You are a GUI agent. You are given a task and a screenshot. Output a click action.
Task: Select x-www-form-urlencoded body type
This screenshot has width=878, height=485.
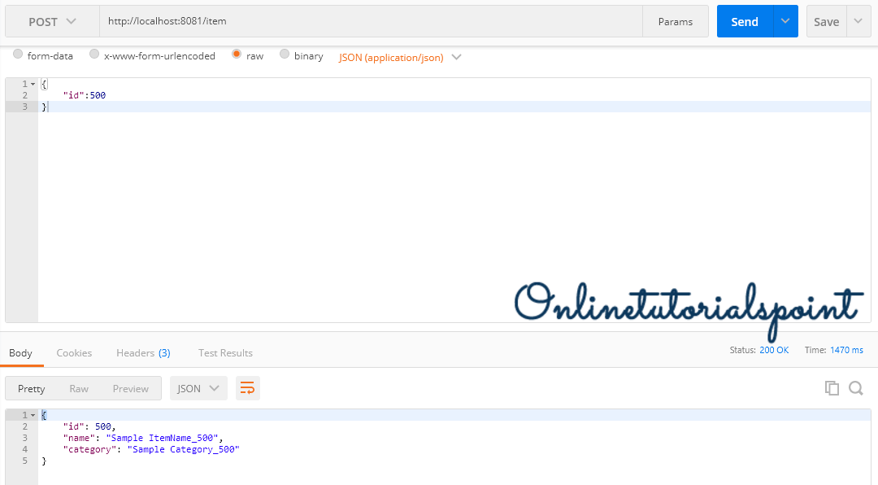pyautogui.click(x=95, y=55)
